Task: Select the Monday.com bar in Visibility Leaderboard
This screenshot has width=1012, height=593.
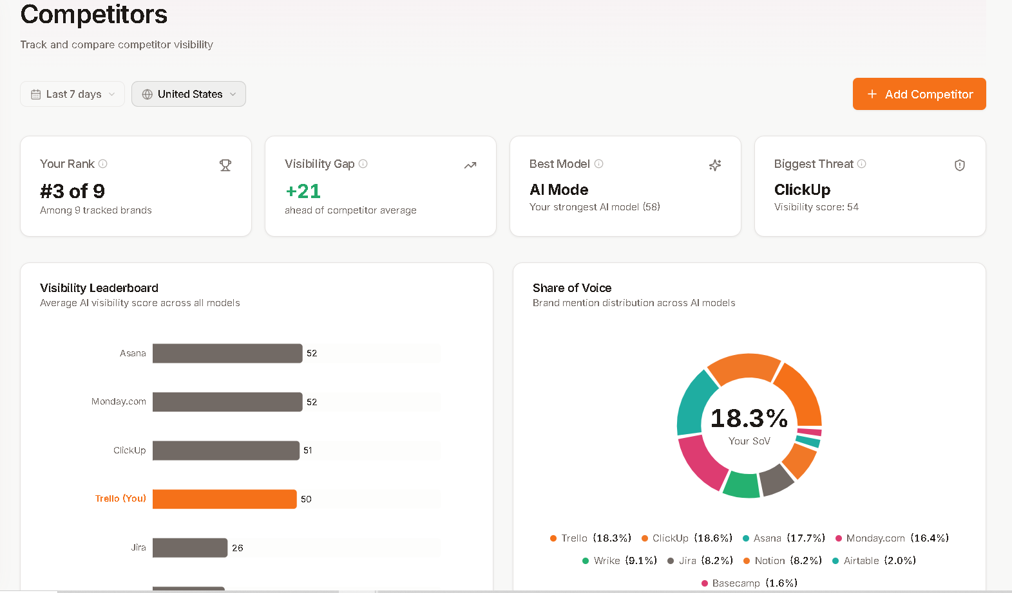Action: (227, 402)
